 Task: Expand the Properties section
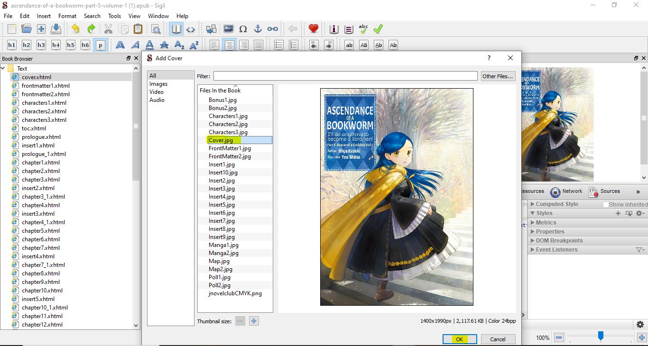click(x=532, y=231)
